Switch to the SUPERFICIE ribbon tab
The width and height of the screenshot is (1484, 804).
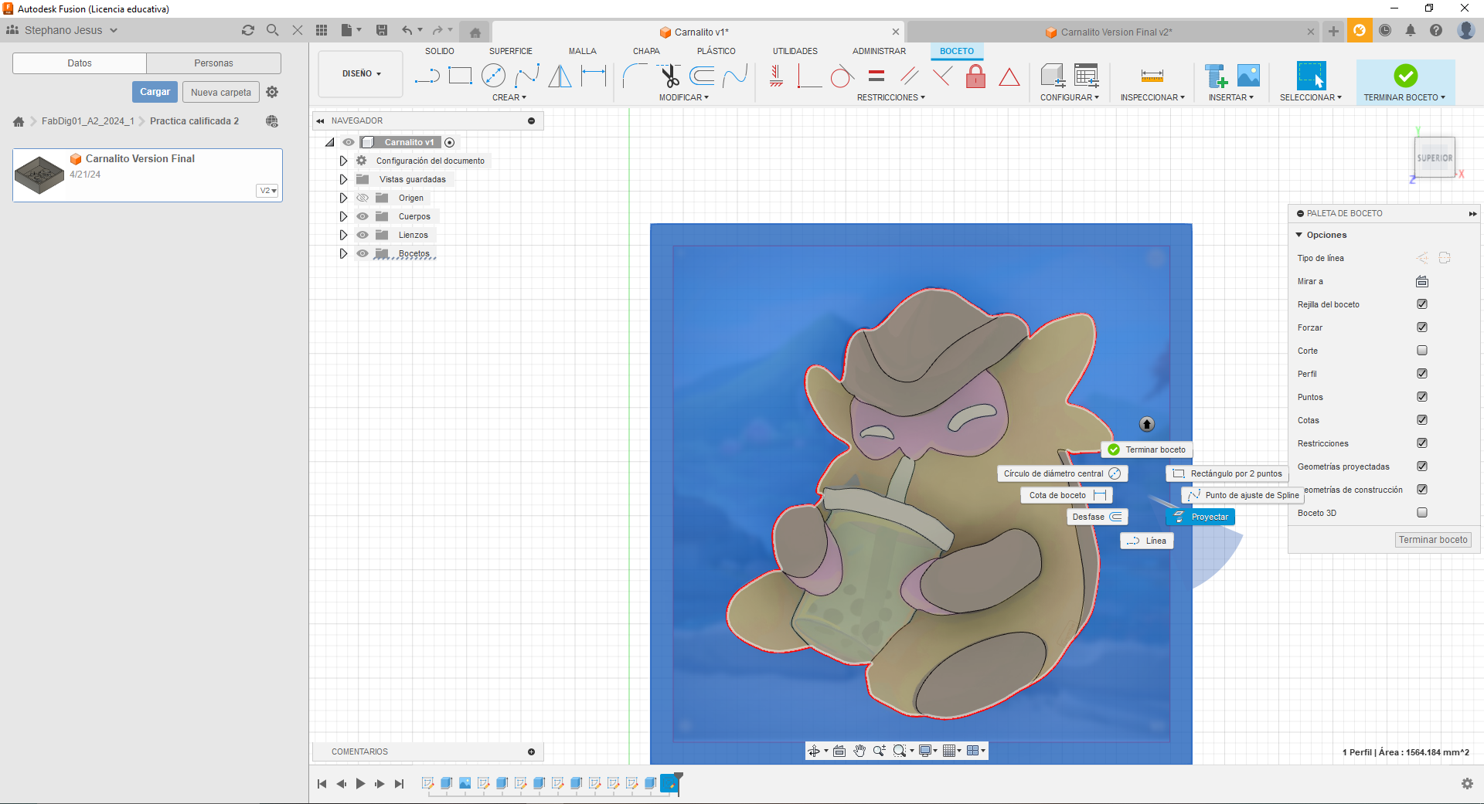click(510, 51)
